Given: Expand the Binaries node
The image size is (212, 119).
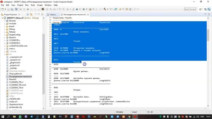Looking at the screenshot, I should pyautogui.click(x=5, y=21).
